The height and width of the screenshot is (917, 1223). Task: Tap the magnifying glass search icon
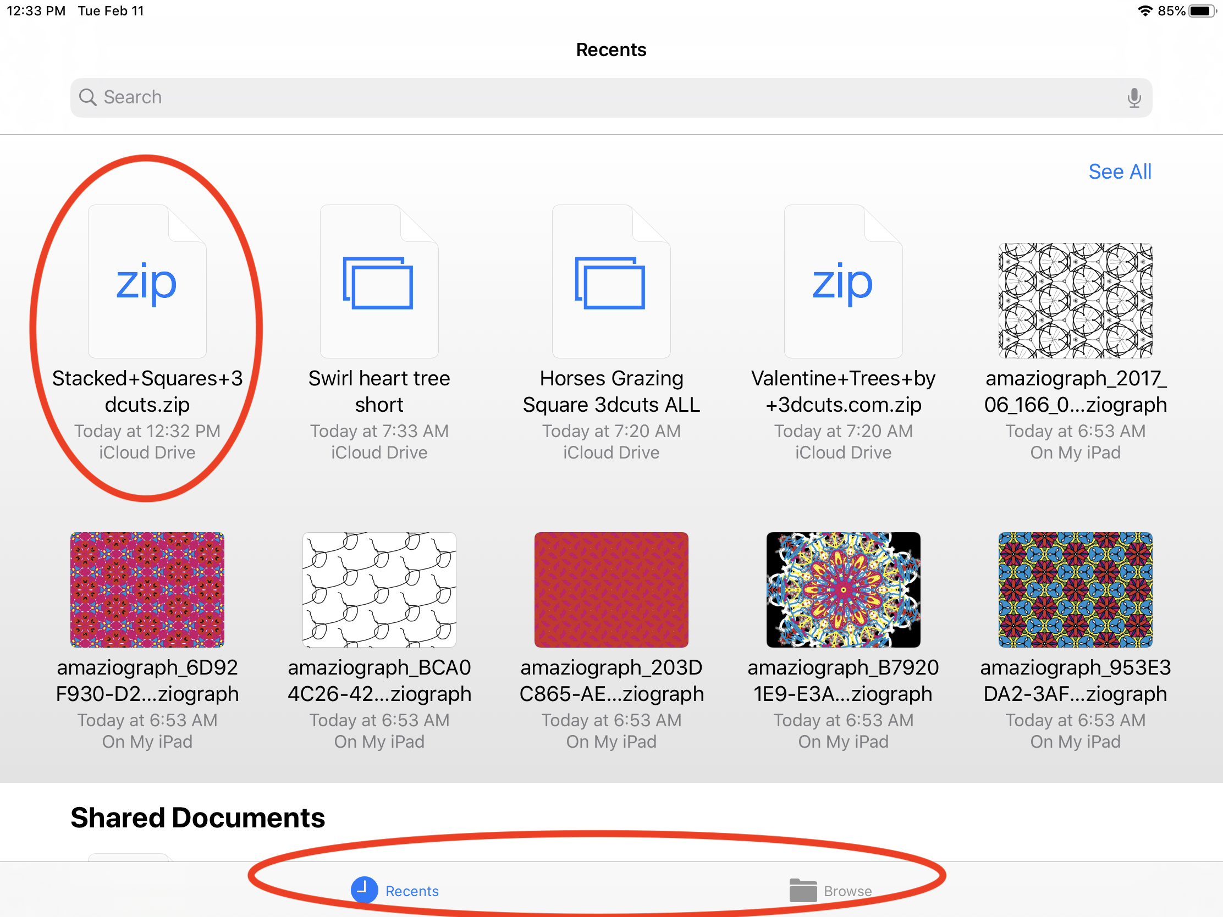(88, 98)
